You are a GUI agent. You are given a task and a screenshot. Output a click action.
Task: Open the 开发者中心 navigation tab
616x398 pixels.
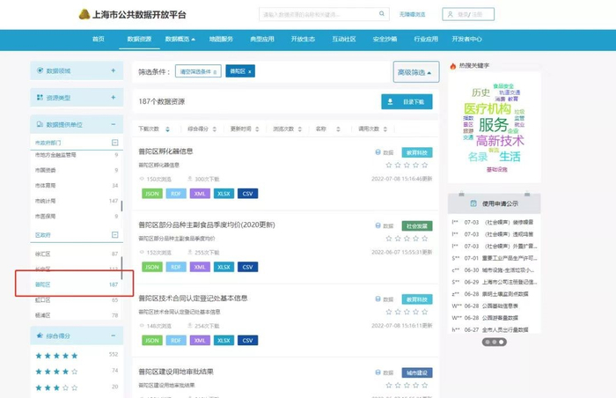(466, 39)
